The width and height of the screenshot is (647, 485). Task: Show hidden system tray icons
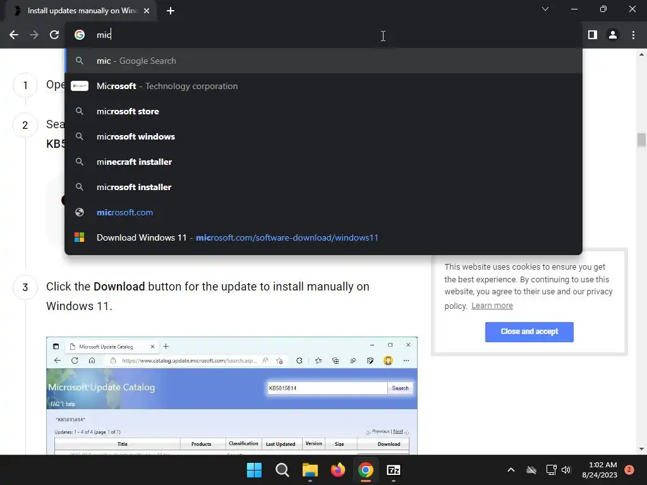click(x=511, y=470)
